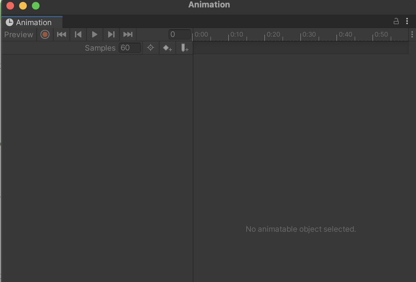
Task: Click the clock icon on Animation tab
Action: [10, 22]
